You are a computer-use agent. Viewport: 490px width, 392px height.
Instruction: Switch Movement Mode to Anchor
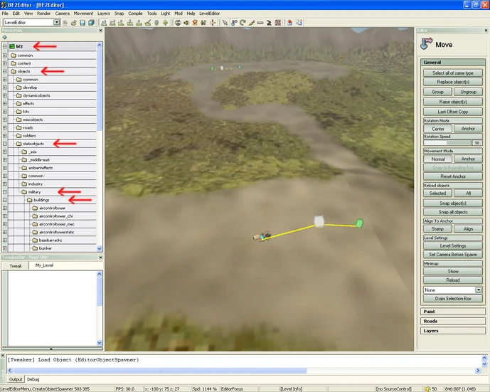point(468,159)
